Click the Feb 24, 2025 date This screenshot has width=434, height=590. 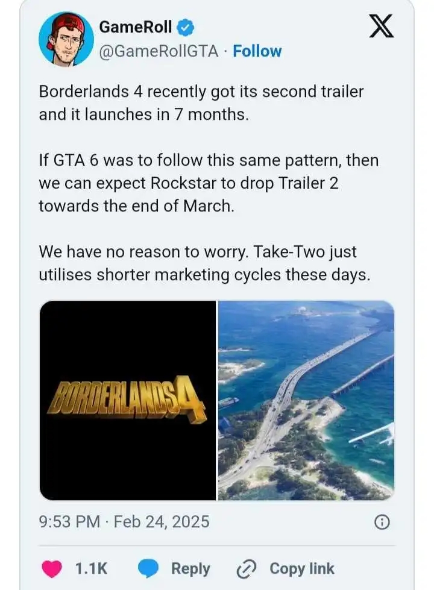(161, 523)
